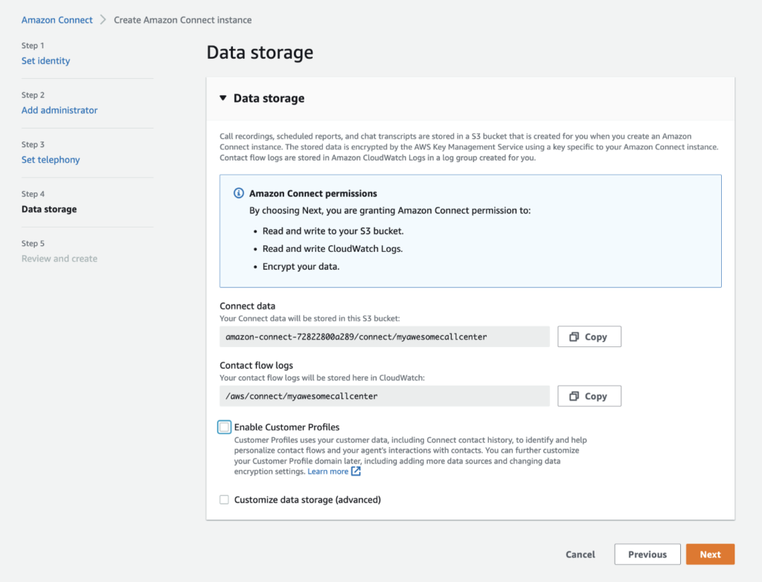Cancel the instance creation

[580, 554]
